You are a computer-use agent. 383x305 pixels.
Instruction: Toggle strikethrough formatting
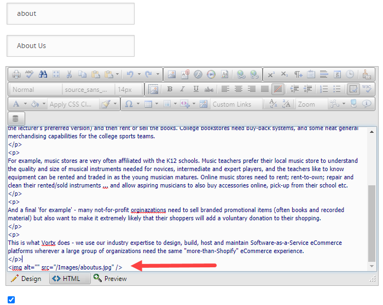point(209,89)
